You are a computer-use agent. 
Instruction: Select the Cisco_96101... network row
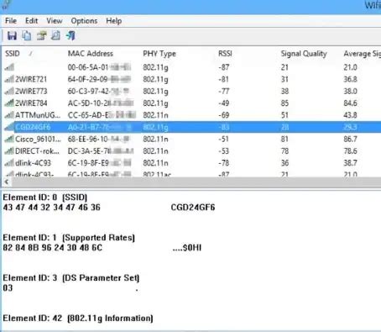pos(191,140)
